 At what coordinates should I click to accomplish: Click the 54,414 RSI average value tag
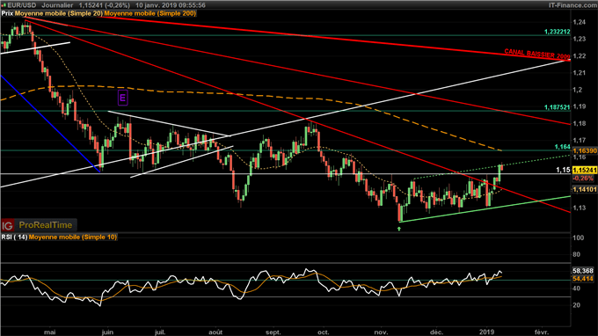coord(583,279)
